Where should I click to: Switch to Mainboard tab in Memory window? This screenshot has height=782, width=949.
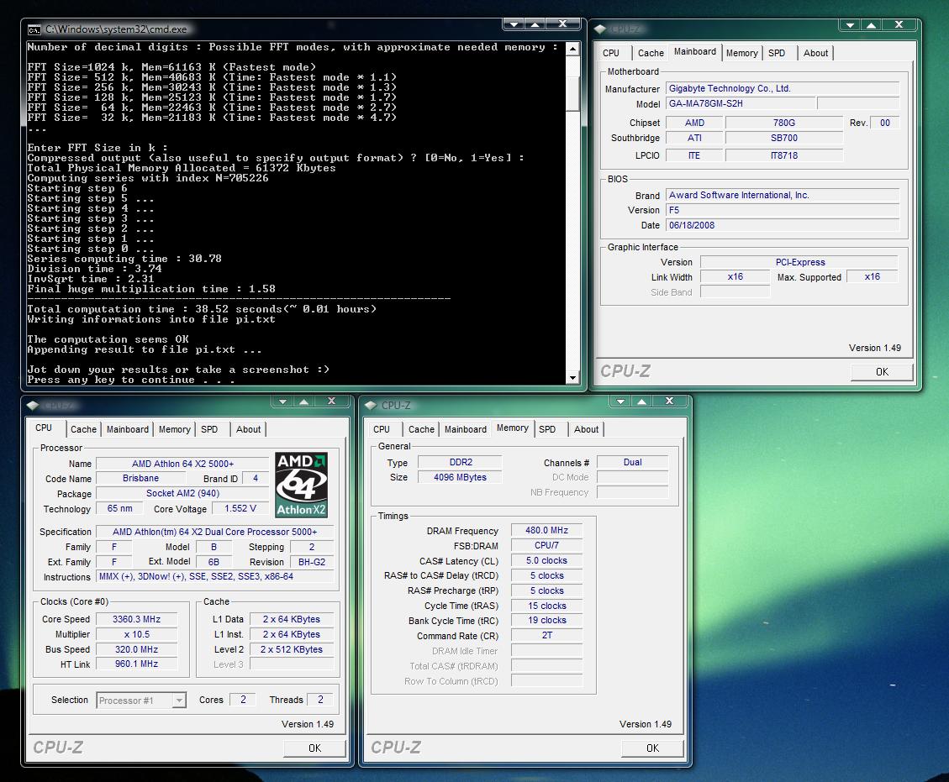(466, 429)
